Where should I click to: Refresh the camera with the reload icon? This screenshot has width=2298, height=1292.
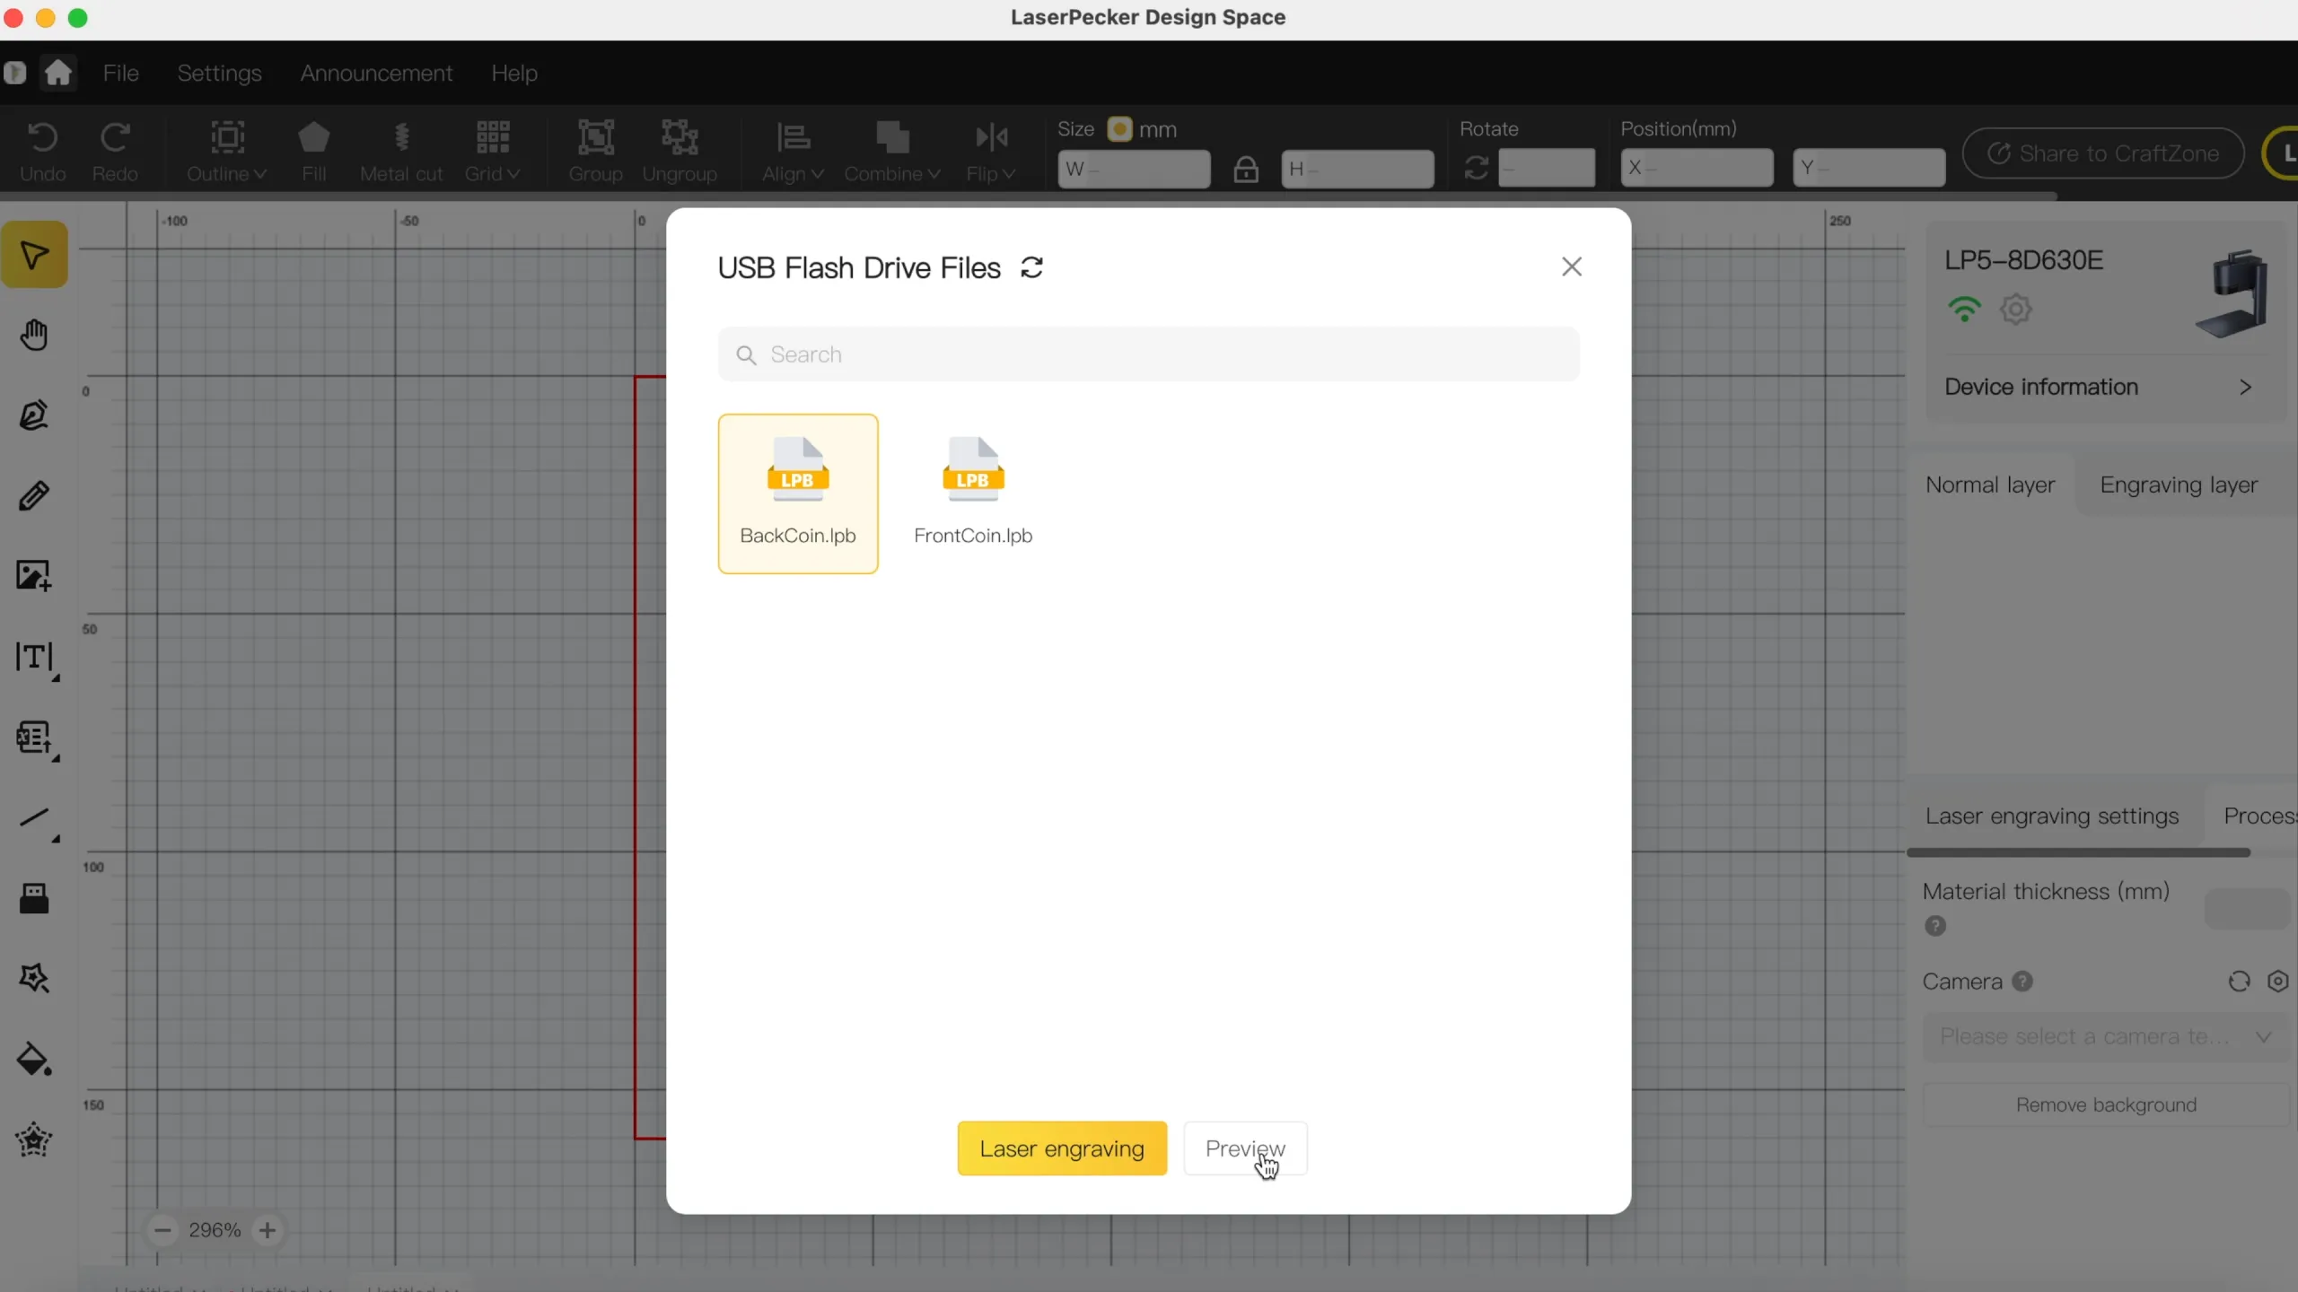click(2239, 982)
